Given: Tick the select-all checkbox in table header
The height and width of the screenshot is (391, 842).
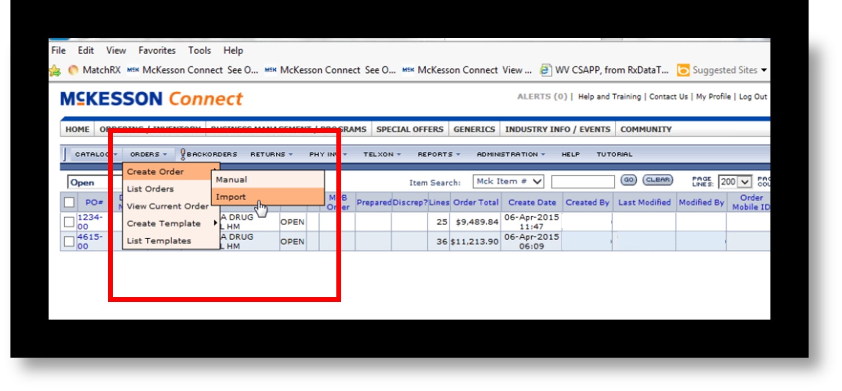Looking at the screenshot, I should coord(69,202).
